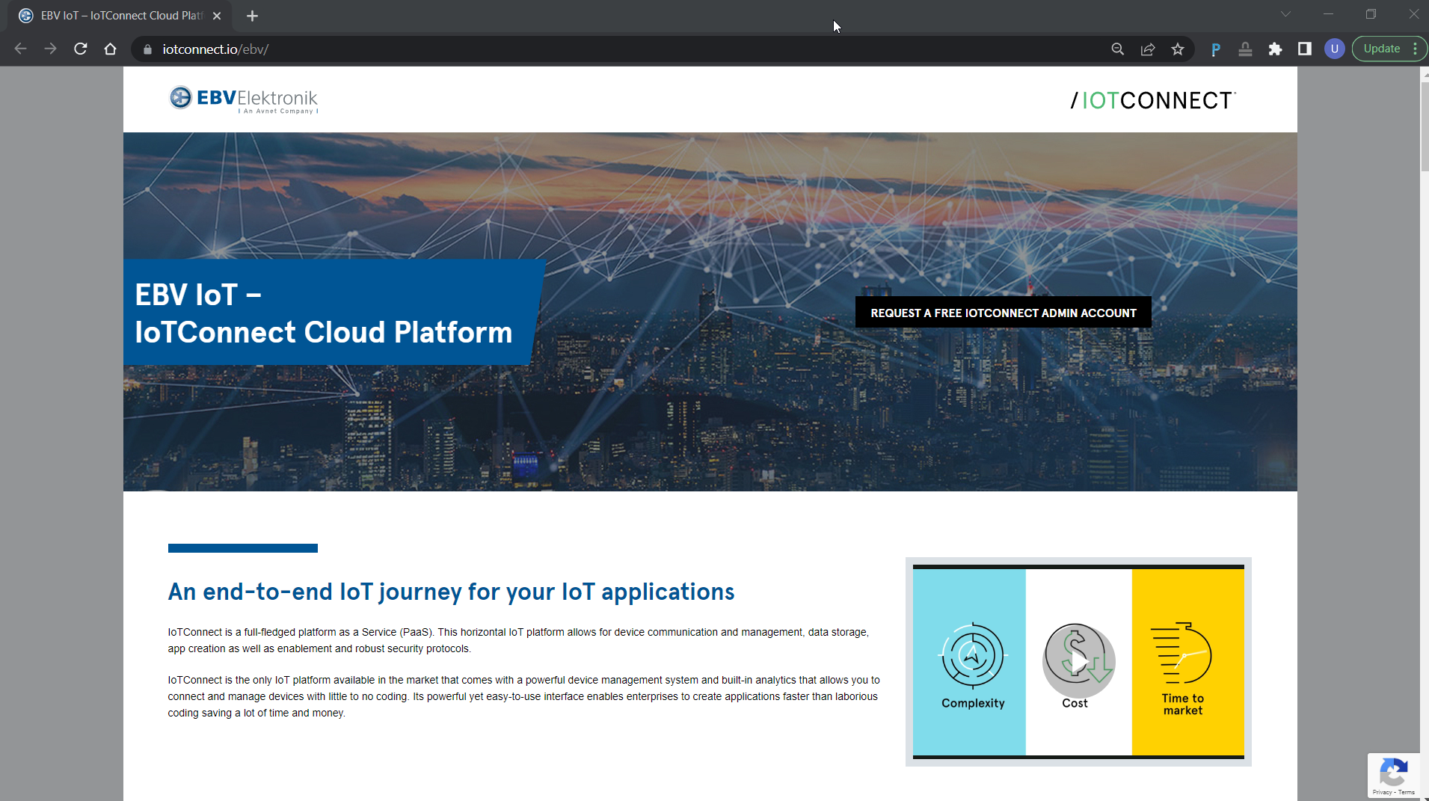Close the EBV IoT tab
The height and width of the screenshot is (801, 1429).
click(217, 16)
